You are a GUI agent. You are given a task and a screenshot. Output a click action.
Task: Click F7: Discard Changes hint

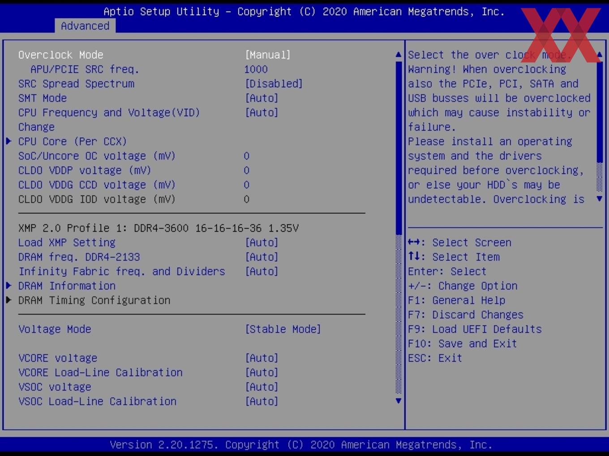466,315
